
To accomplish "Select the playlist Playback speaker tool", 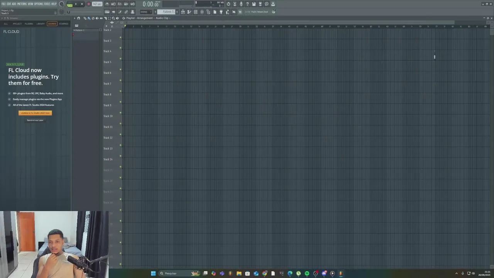I will [x=117, y=18].
